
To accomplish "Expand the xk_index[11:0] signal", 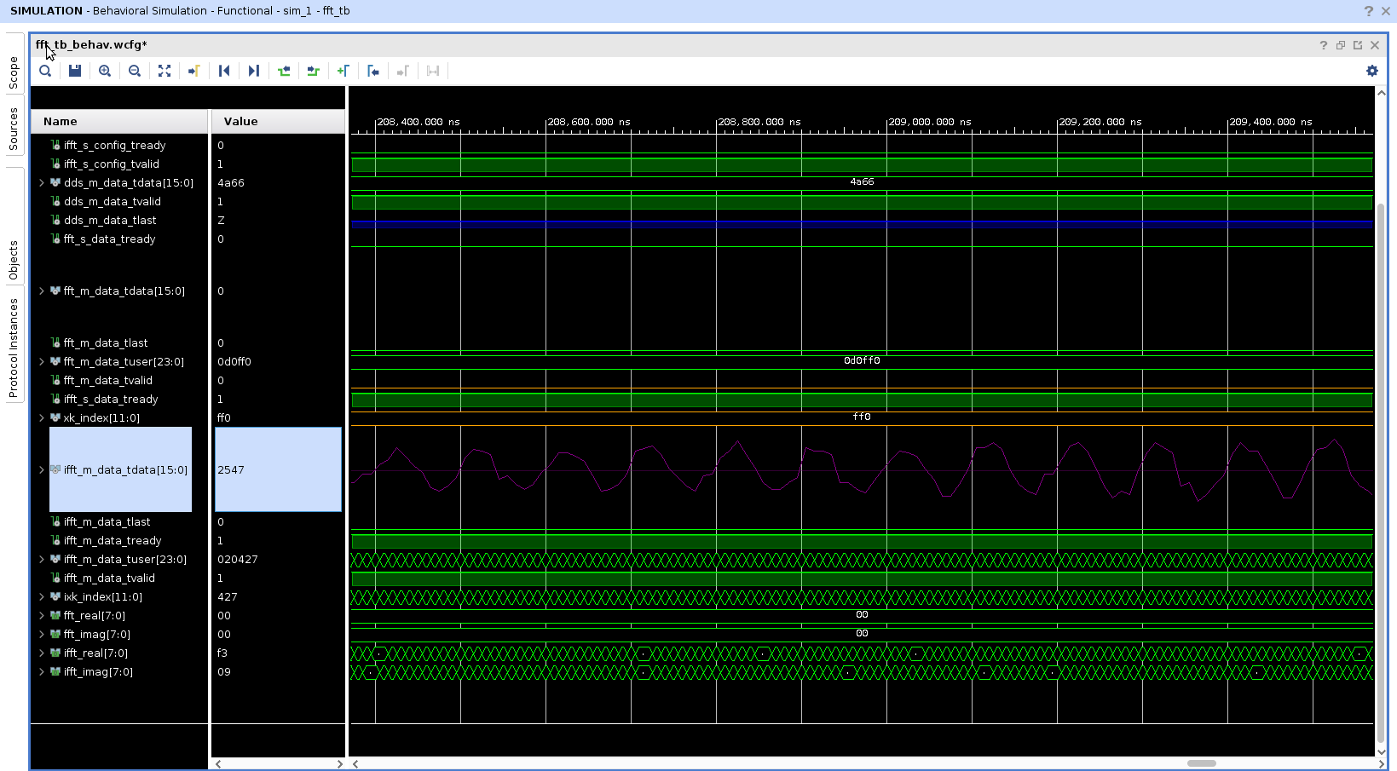I will [41, 417].
